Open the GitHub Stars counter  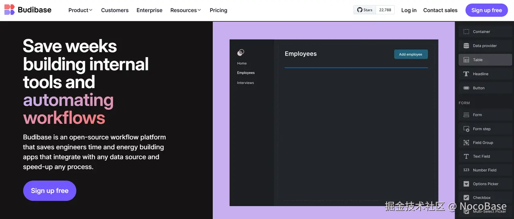tap(374, 10)
